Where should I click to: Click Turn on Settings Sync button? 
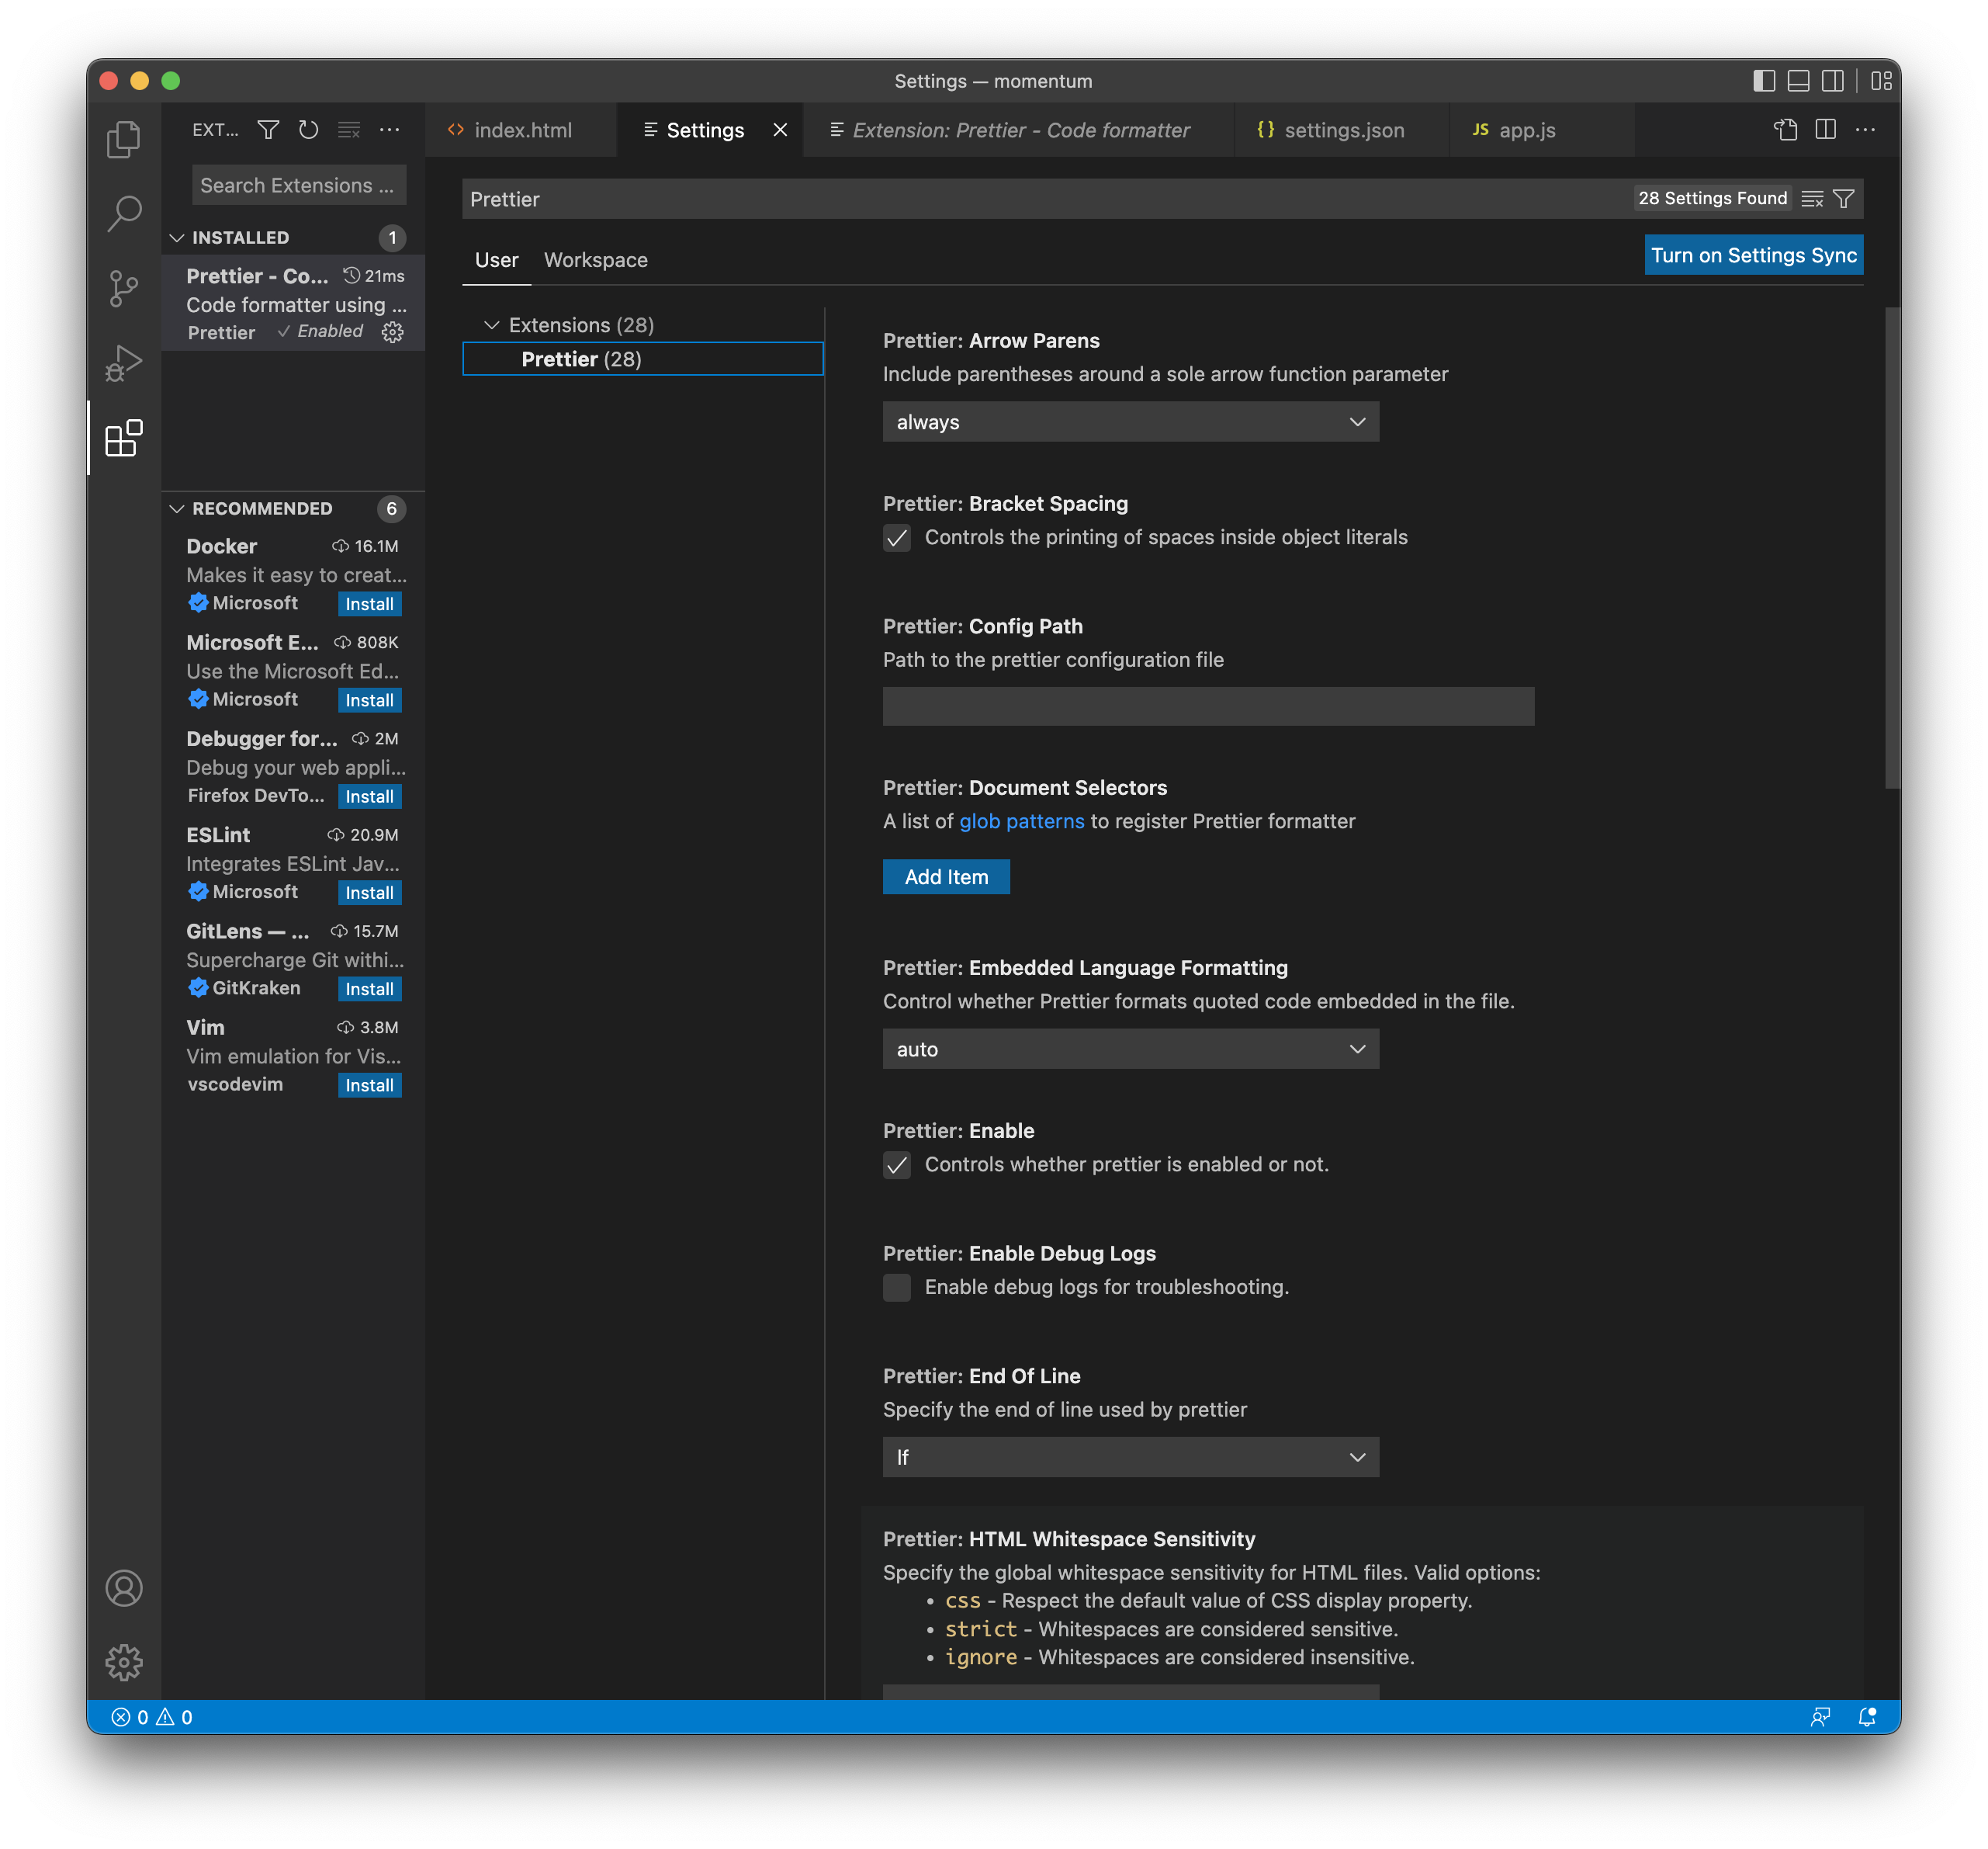(x=1753, y=255)
